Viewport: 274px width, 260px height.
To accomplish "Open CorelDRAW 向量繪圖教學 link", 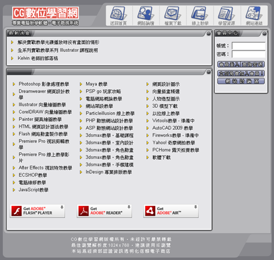I will tap(45, 112).
